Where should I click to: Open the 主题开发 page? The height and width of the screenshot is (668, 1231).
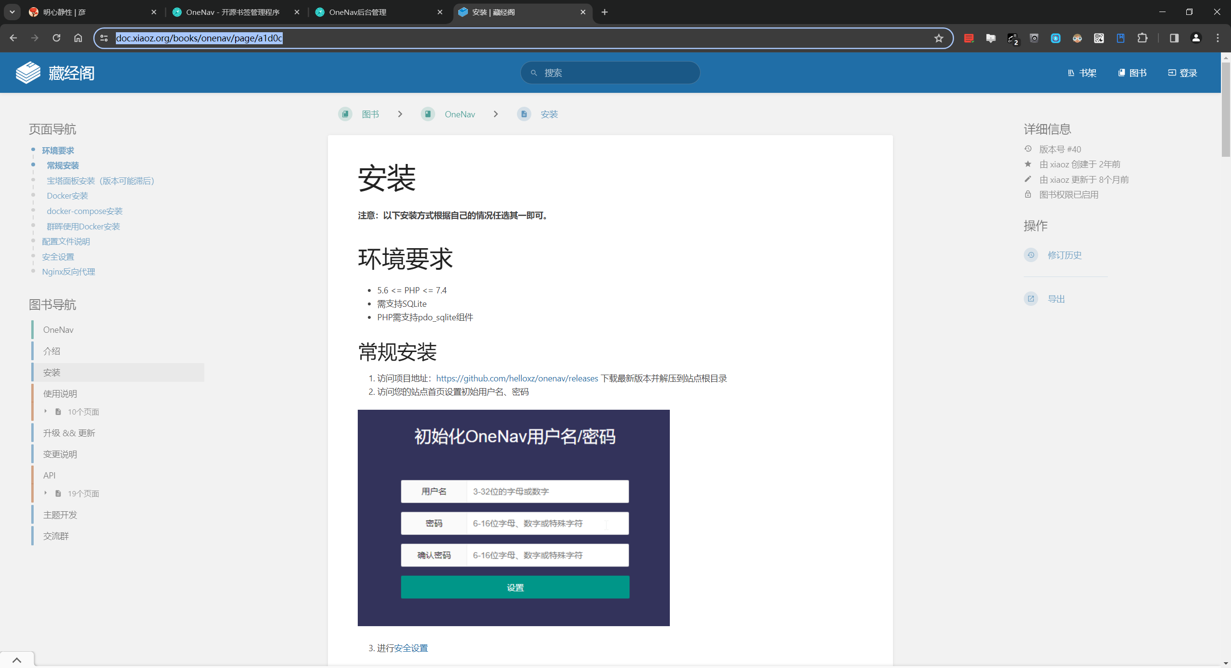click(118, 515)
